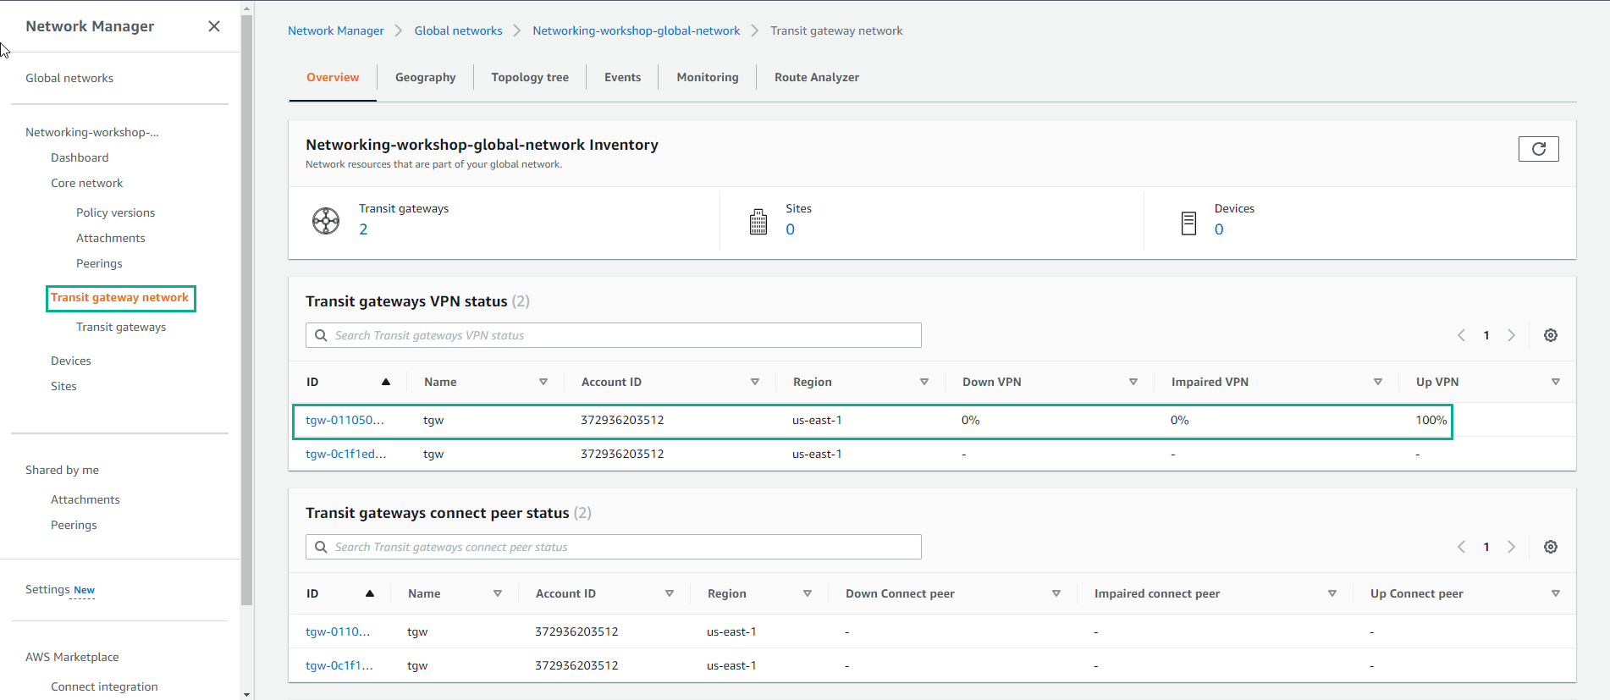Click search icon in connect peer search
Screen dimensions: 1610x700
pyautogui.click(x=321, y=547)
